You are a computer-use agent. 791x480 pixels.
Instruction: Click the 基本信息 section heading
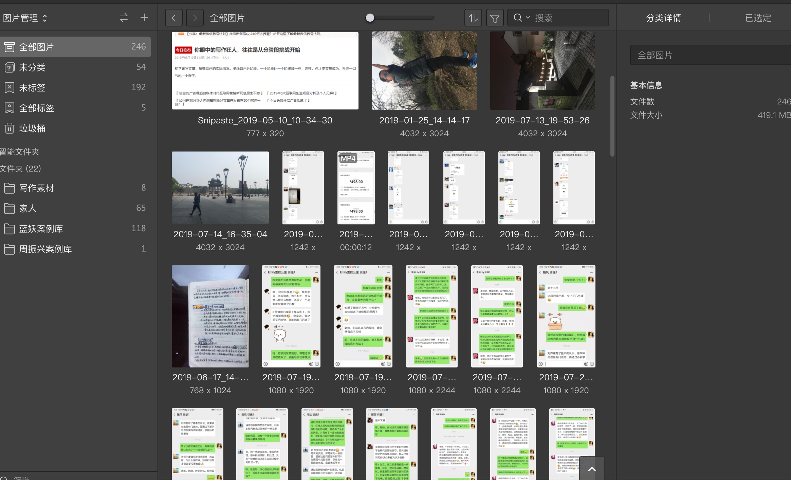pyautogui.click(x=646, y=85)
